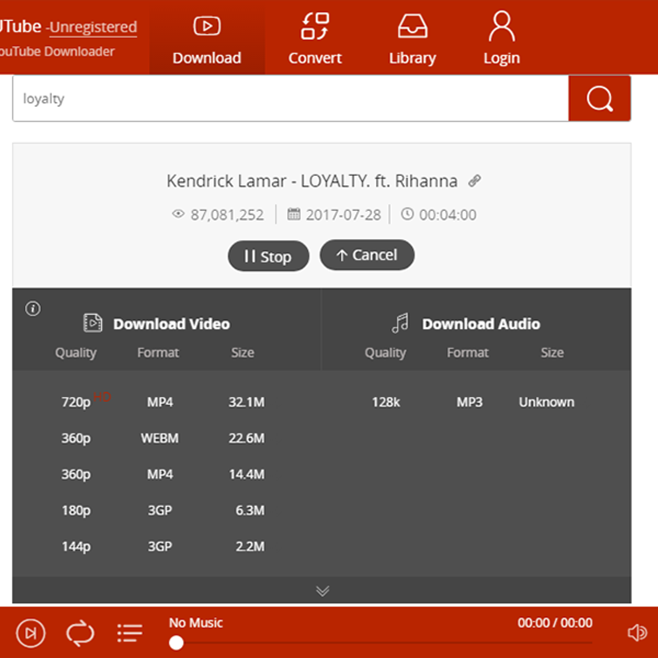
Task: Mute with the volume speaker icon
Action: click(x=637, y=633)
